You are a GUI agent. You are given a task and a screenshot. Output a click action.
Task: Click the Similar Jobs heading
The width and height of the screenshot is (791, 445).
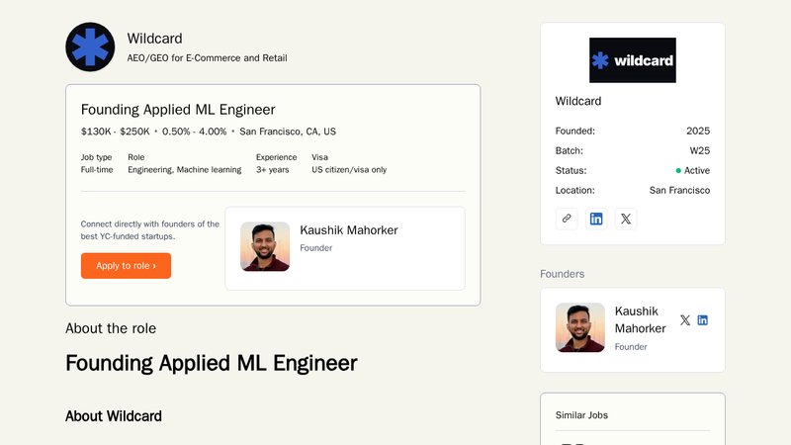tap(581, 415)
